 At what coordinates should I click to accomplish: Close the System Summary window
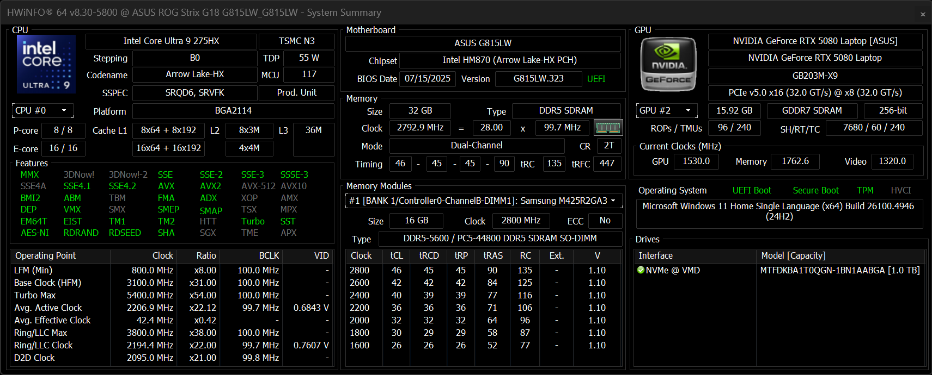click(923, 14)
